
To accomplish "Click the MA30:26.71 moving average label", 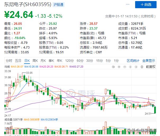I will tap(61, 67).
